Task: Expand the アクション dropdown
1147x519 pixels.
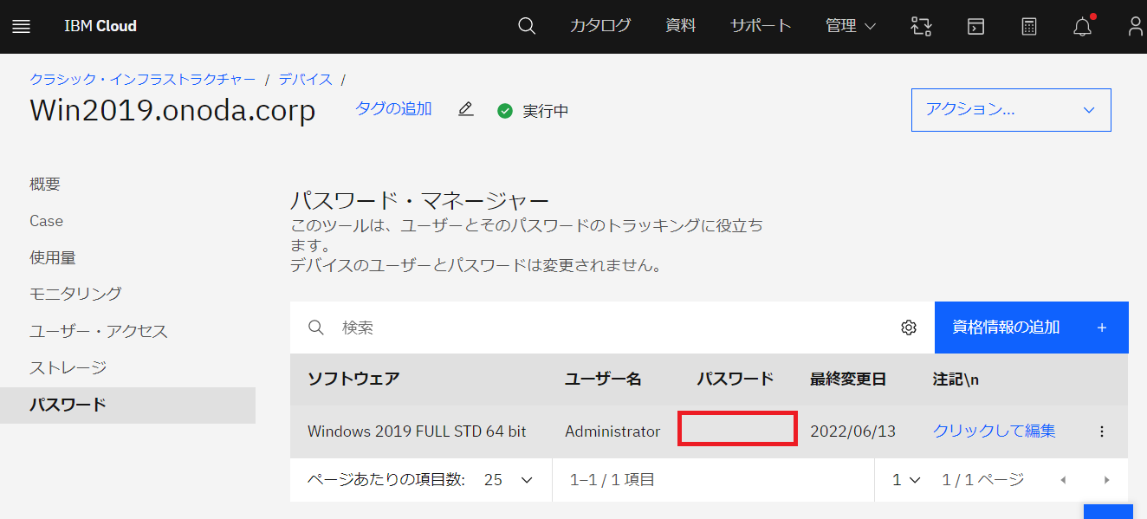Action: point(1011,110)
